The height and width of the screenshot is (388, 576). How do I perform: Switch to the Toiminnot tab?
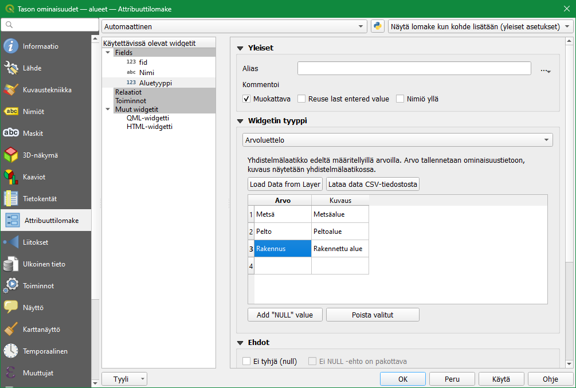[38, 286]
